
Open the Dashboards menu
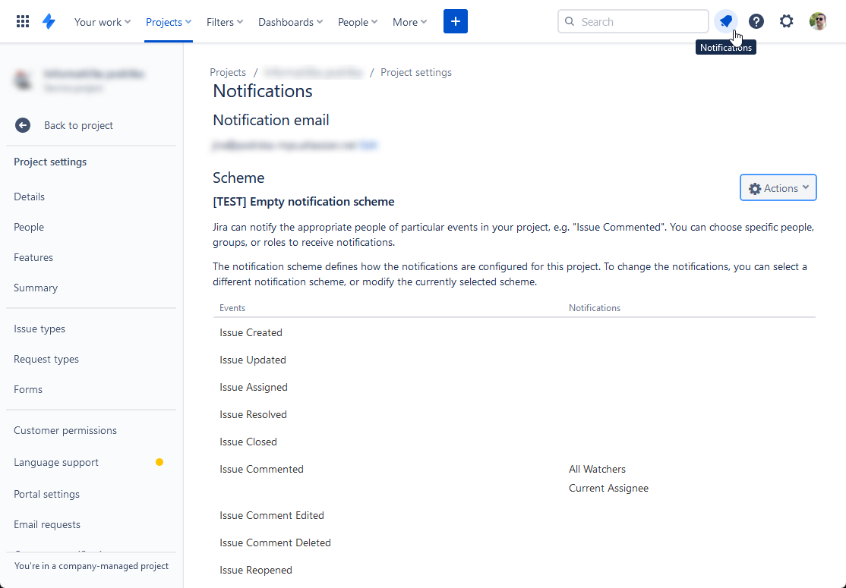[290, 22]
